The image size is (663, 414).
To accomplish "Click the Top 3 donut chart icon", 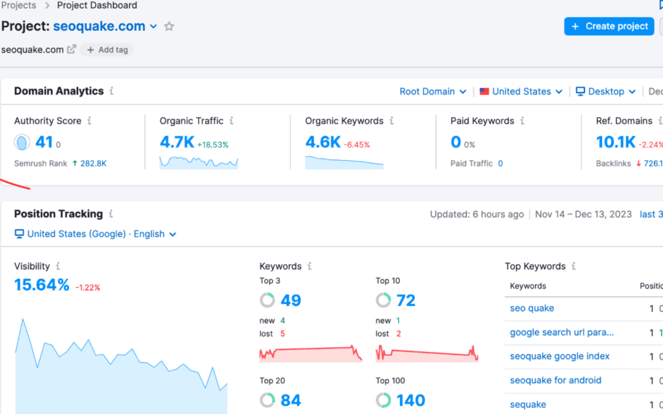I will pos(267,300).
